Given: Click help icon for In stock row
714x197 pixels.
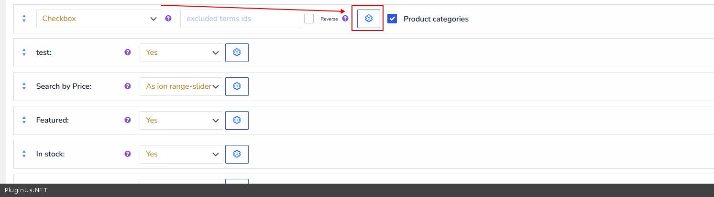Looking at the screenshot, I should click(128, 154).
